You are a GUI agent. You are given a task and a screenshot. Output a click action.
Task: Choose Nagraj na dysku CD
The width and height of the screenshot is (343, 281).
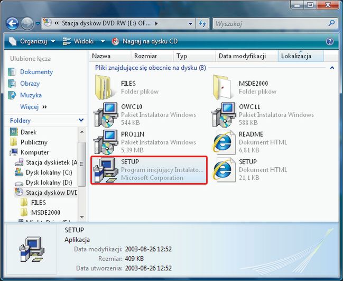point(145,41)
